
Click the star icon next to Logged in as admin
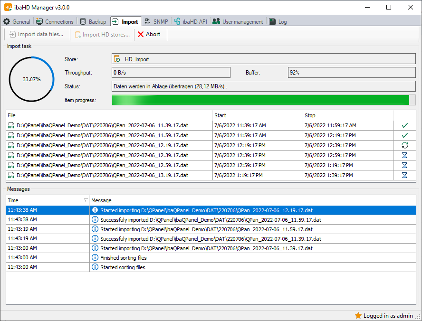pos(358,315)
